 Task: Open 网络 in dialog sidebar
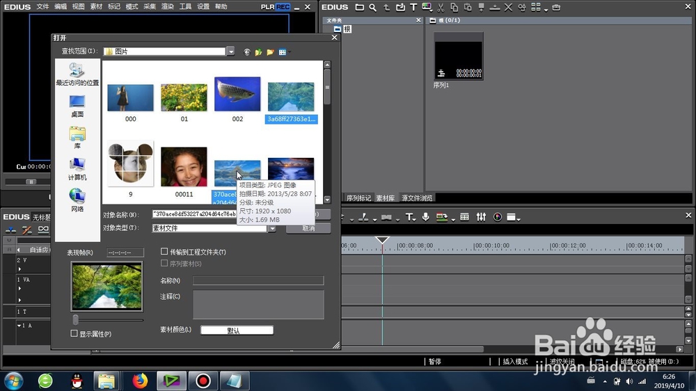(x=77, y=200)
